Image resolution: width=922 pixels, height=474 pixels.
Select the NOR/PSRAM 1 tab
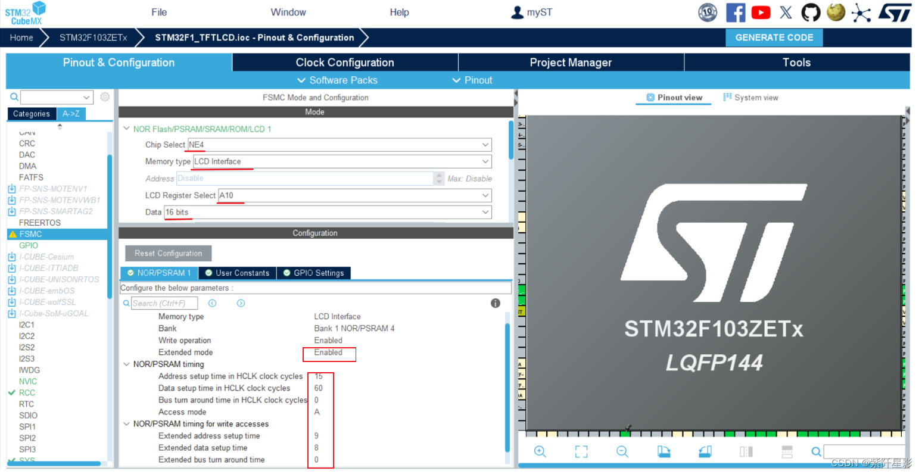tap(159, 273)
